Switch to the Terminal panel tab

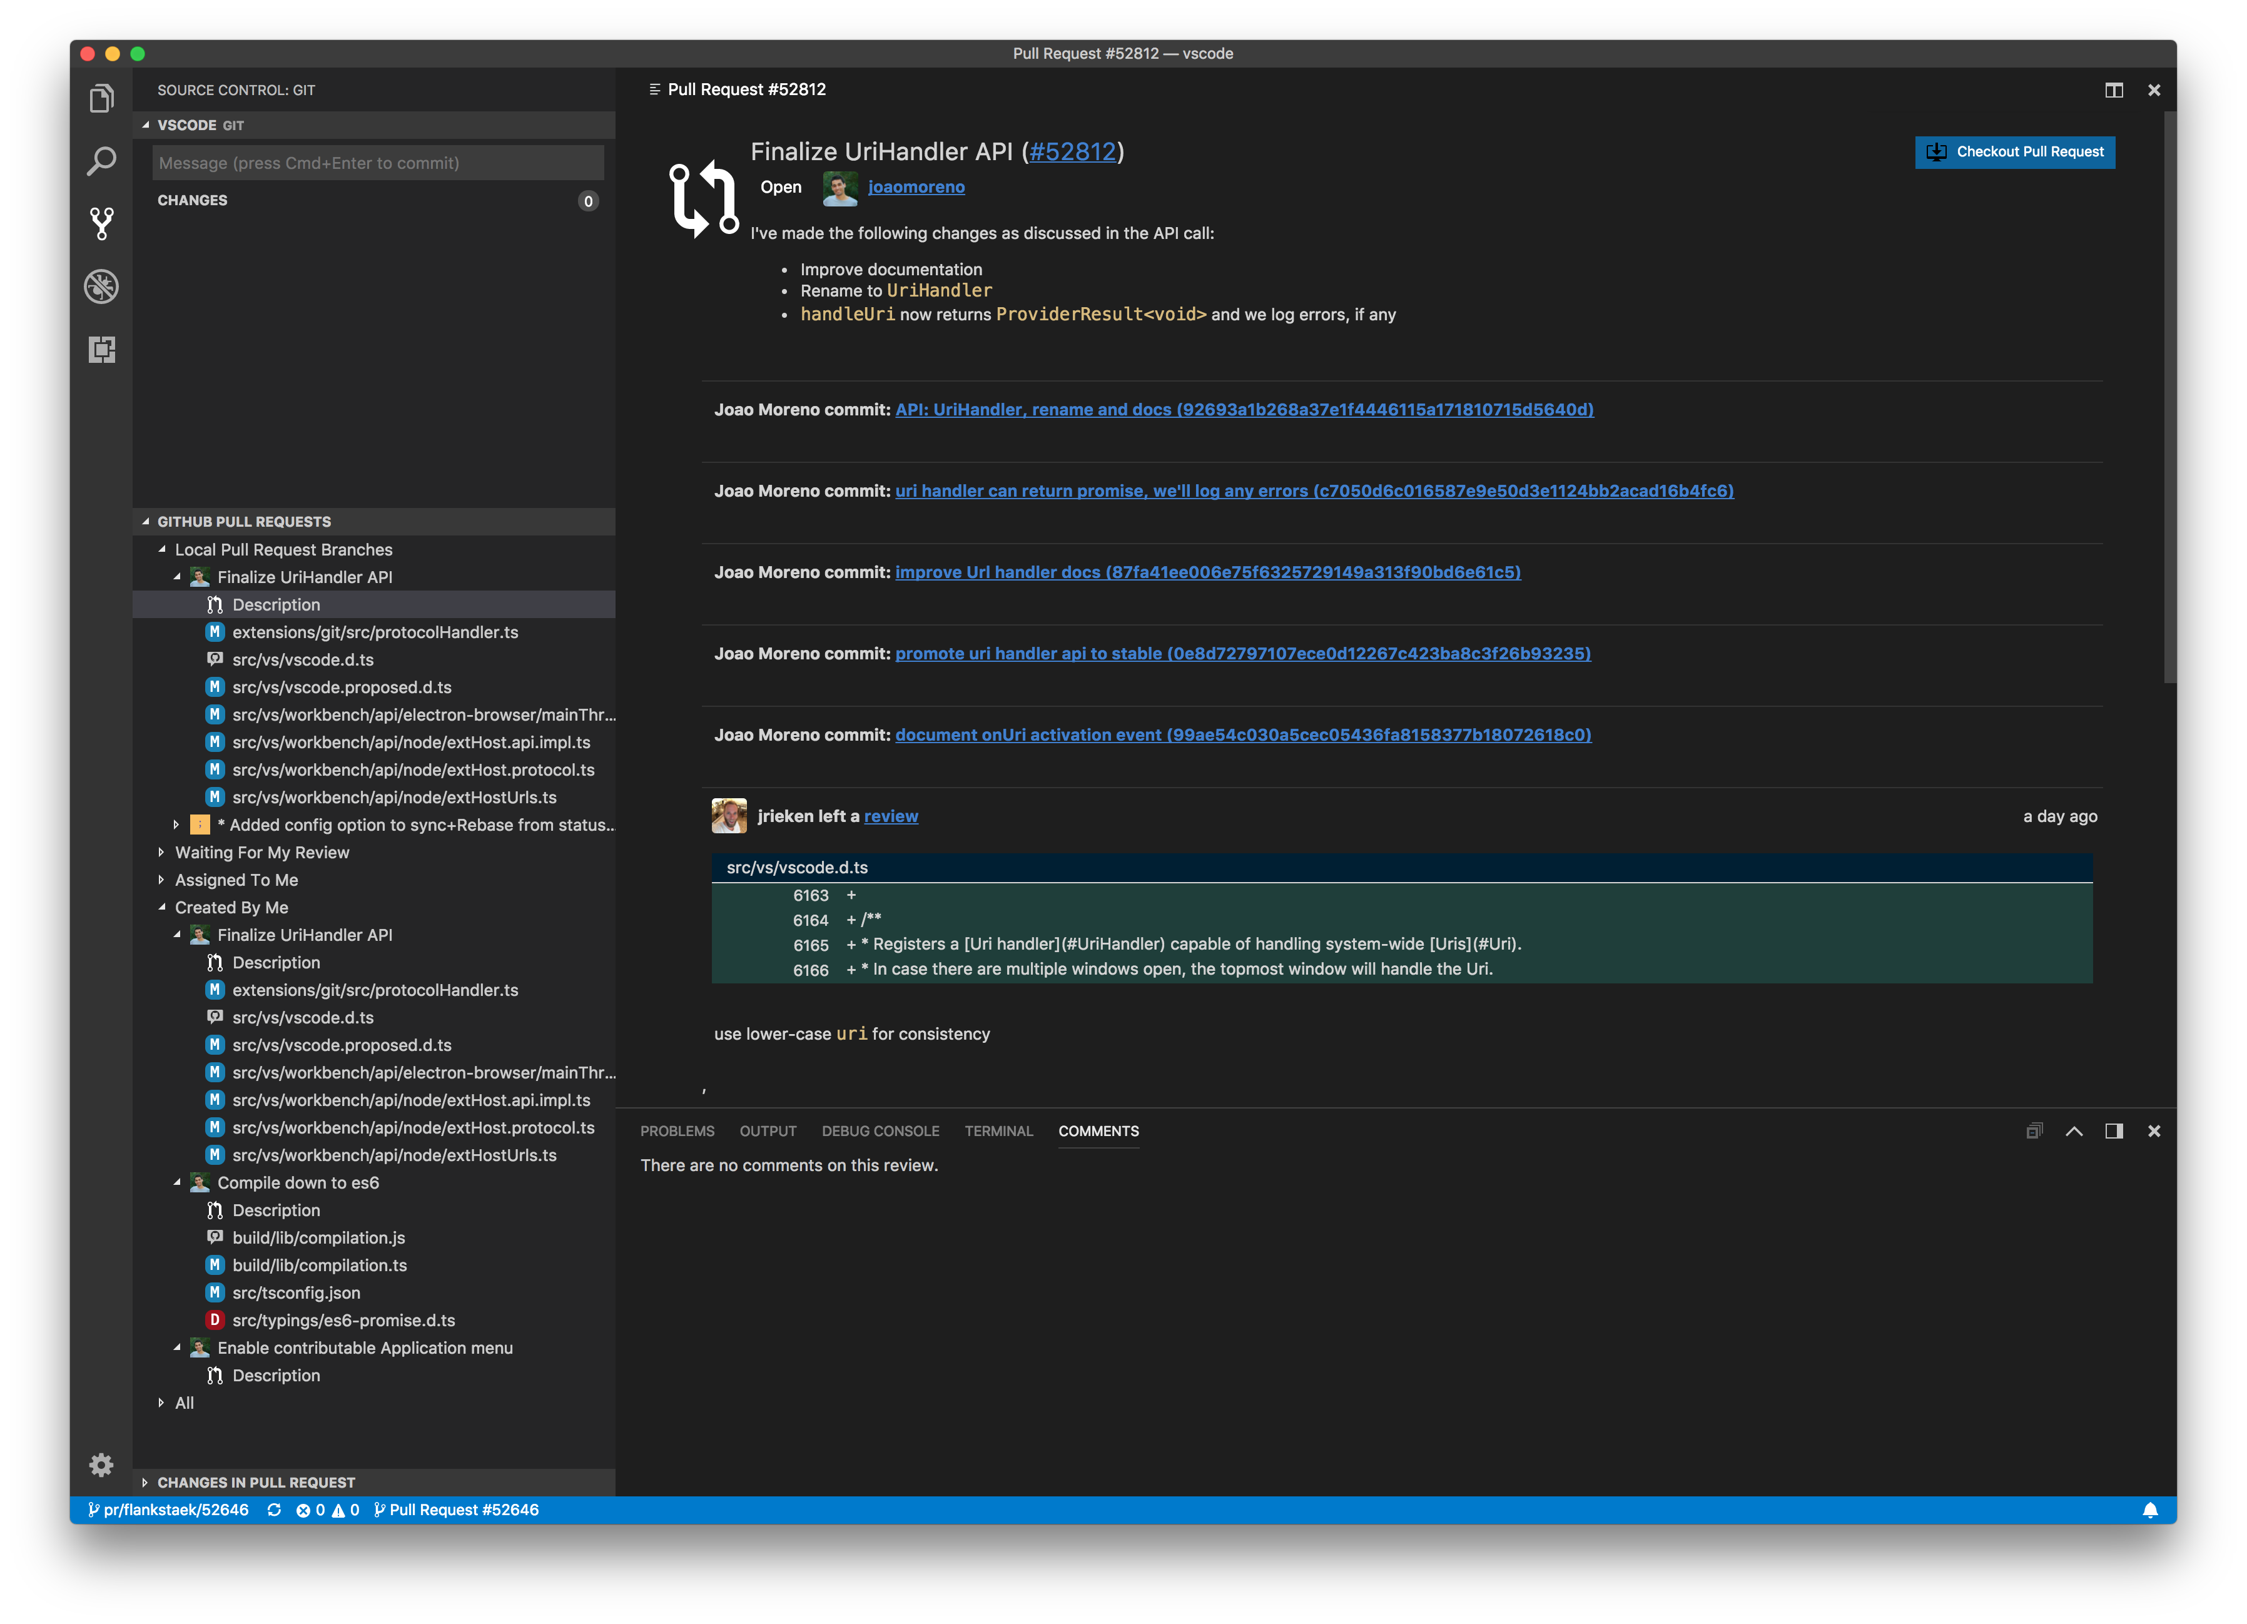[998, 1132]
